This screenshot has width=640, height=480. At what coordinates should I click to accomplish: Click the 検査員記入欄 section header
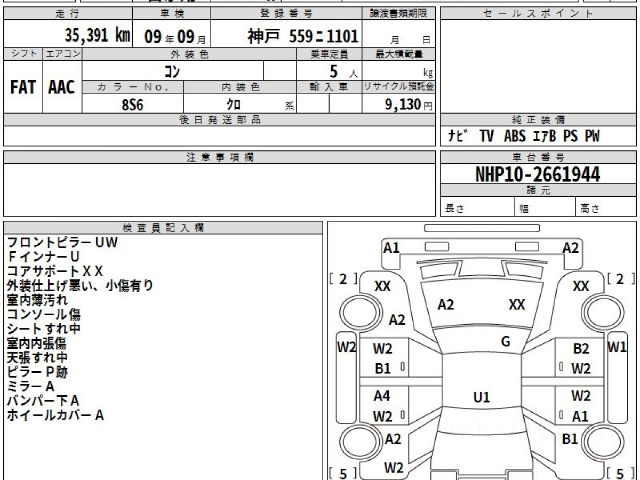pos(163,228)
